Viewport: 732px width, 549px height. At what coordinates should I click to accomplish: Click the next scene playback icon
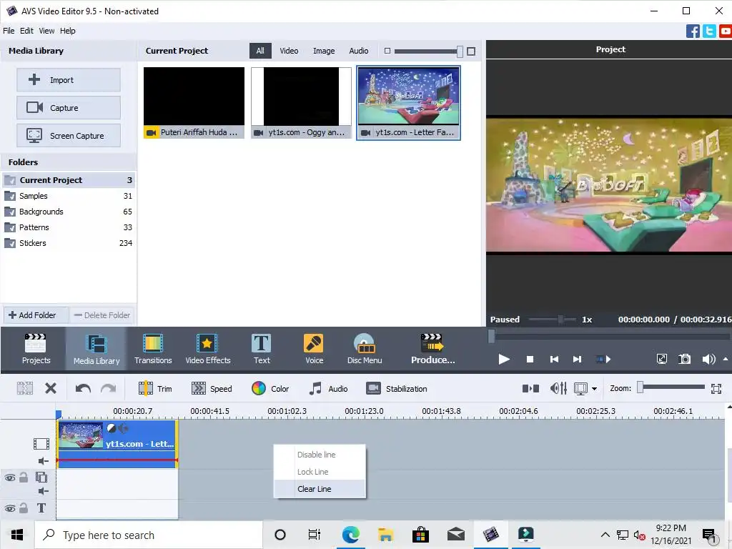[x=603, y=359]
